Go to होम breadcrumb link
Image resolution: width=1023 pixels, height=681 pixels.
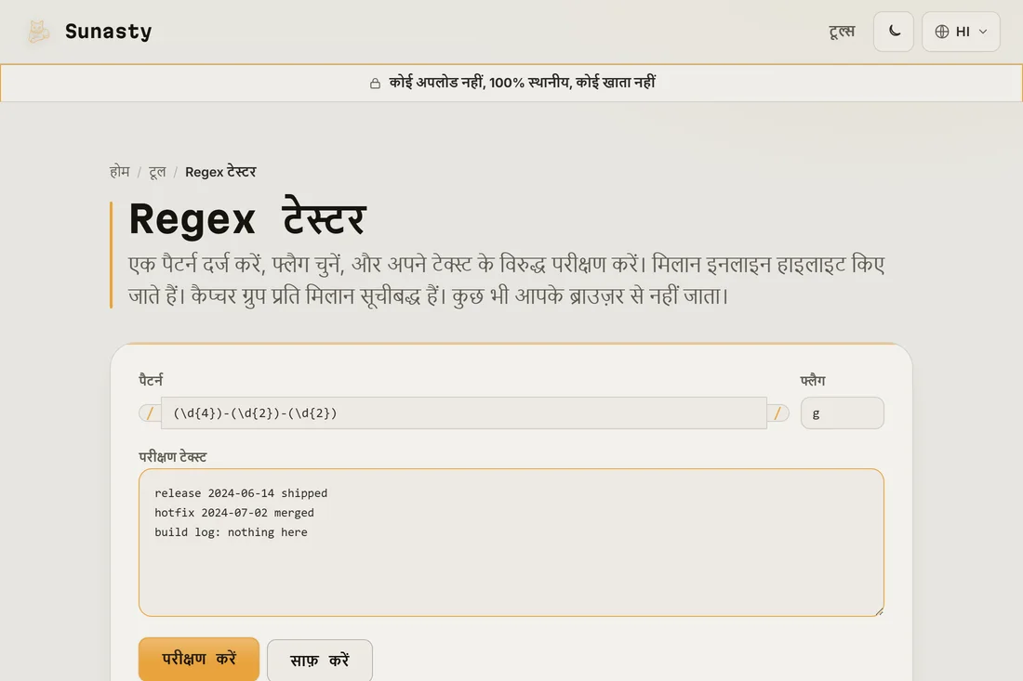119,172
